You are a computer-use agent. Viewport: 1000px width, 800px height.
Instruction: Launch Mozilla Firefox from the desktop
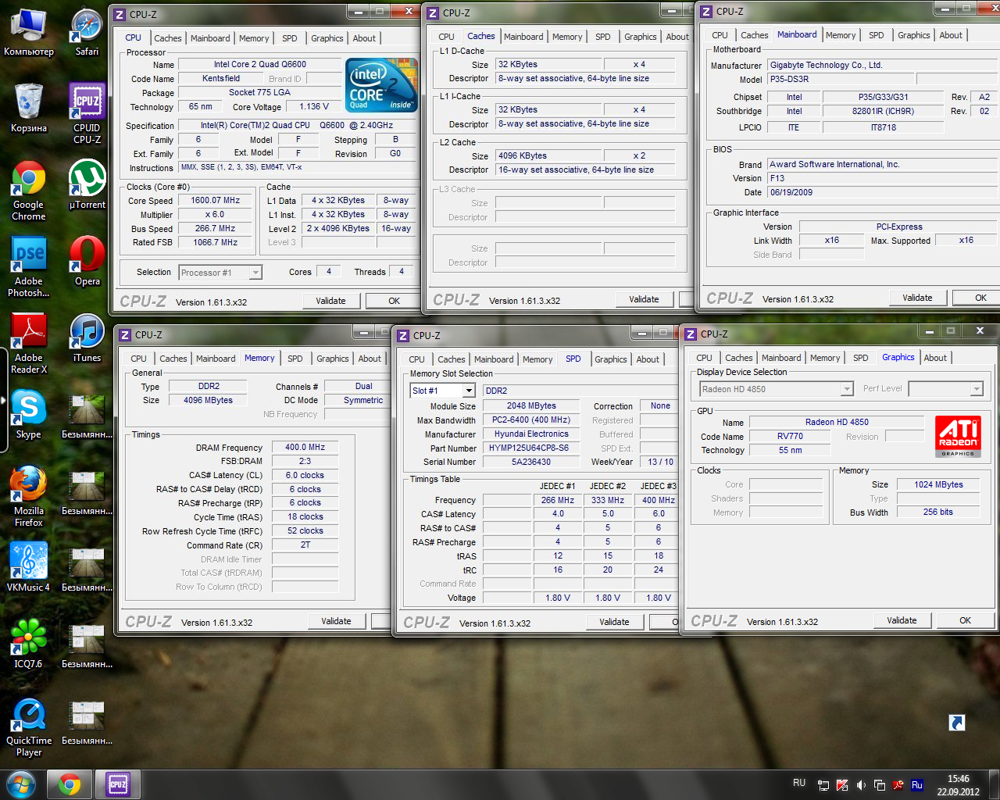[29, 497]
